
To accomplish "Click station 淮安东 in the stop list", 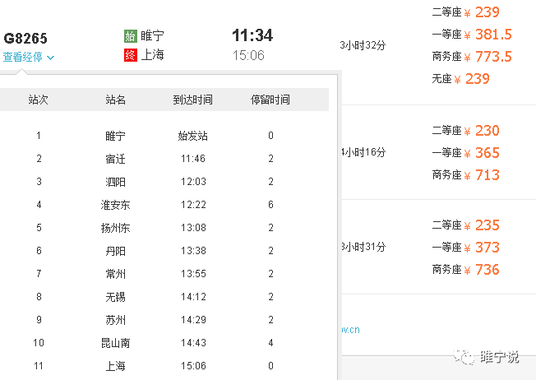I will tap(116, 205).
